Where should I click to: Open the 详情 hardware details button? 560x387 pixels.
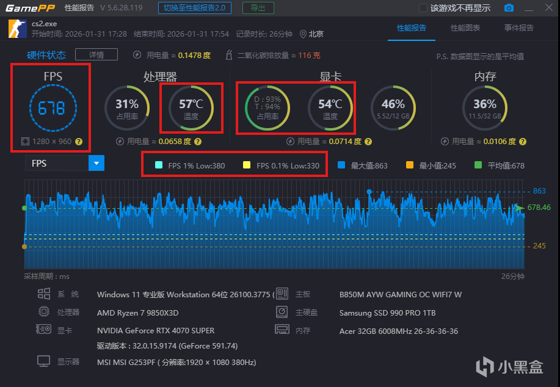96,54
